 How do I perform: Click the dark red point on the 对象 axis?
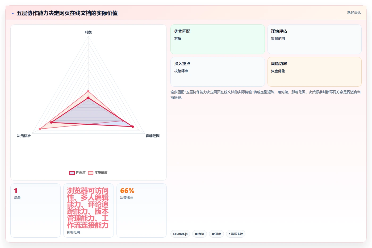(x=88, y=98)
